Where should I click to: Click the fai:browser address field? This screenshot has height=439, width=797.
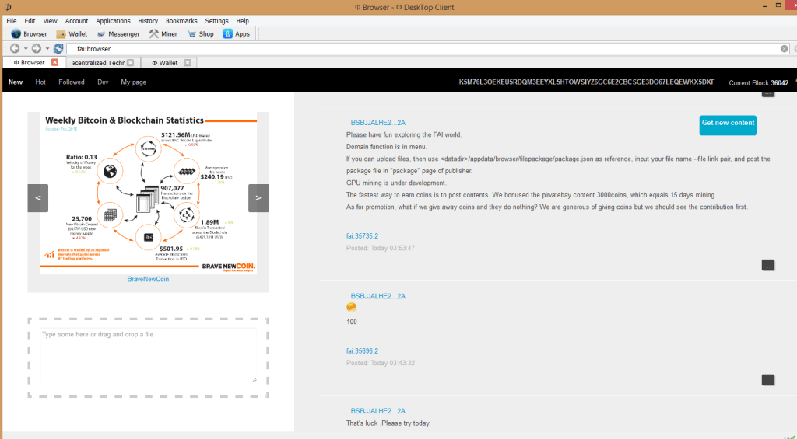coord(427,49)
